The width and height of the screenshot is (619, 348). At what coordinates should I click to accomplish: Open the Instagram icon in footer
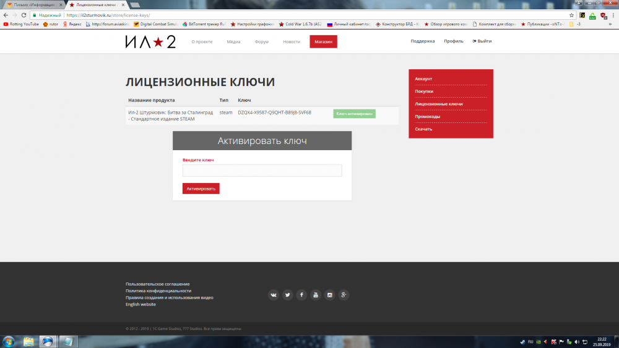330,295
